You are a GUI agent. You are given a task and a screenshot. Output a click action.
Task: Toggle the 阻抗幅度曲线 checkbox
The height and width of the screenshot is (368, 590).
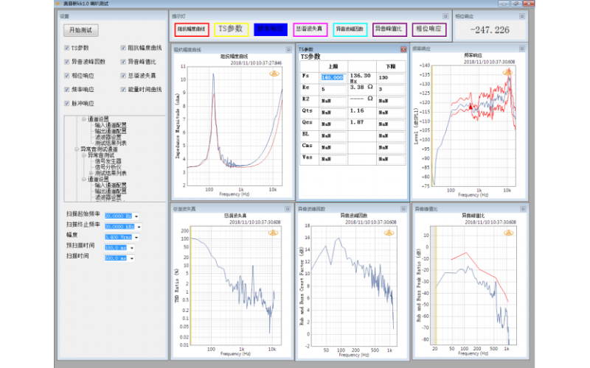coord(123,48)
